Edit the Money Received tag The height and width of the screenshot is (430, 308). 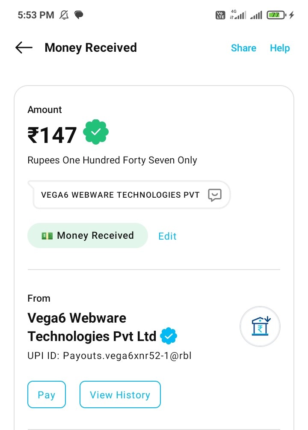167,236
